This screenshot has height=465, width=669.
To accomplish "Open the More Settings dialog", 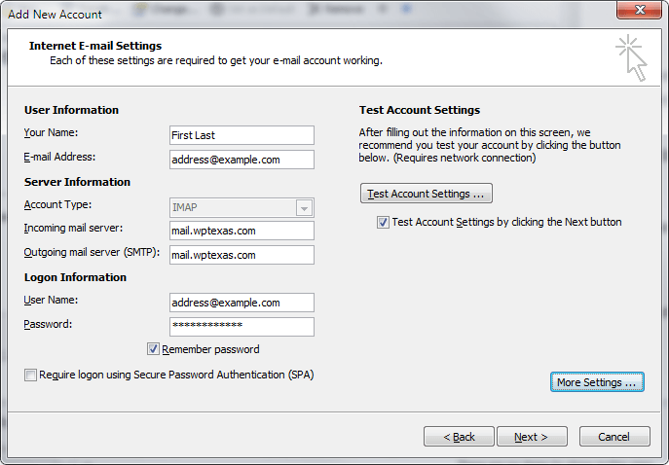I will coord(597,382).
